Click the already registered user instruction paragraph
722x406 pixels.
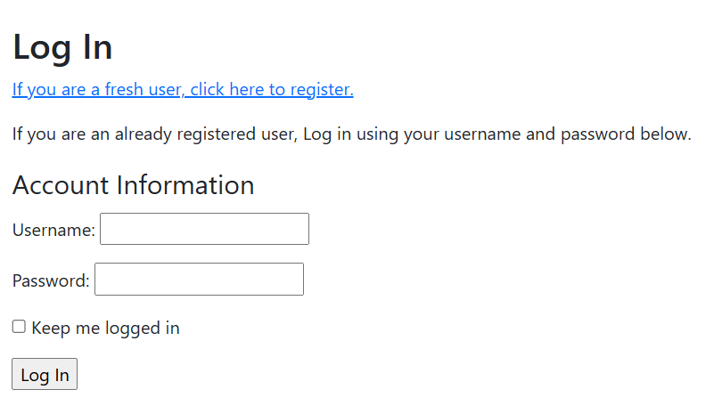(x=351, y=134)
